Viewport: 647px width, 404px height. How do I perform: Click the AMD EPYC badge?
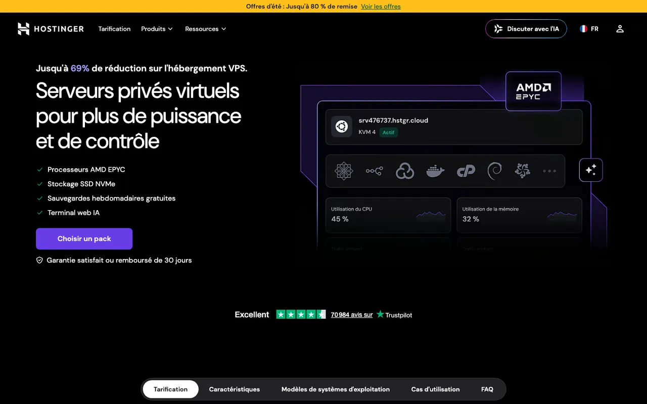pos(533,91)
